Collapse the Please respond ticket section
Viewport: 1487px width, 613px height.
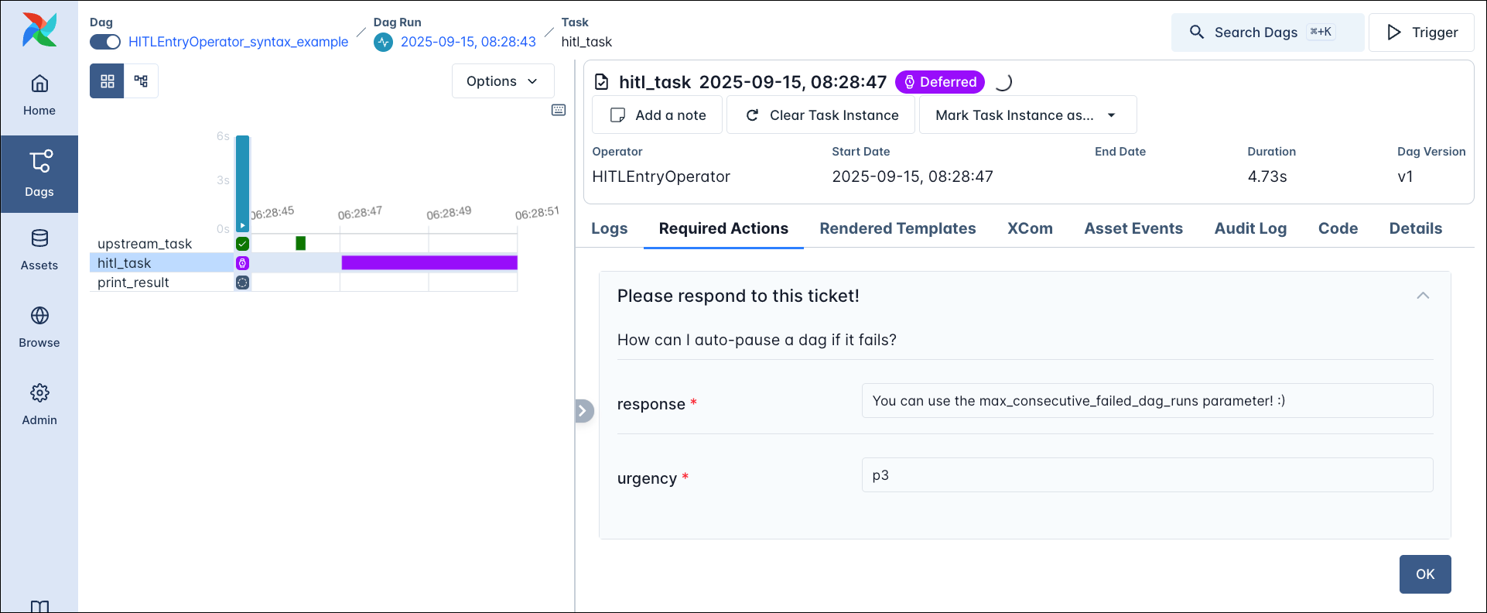1422,296
